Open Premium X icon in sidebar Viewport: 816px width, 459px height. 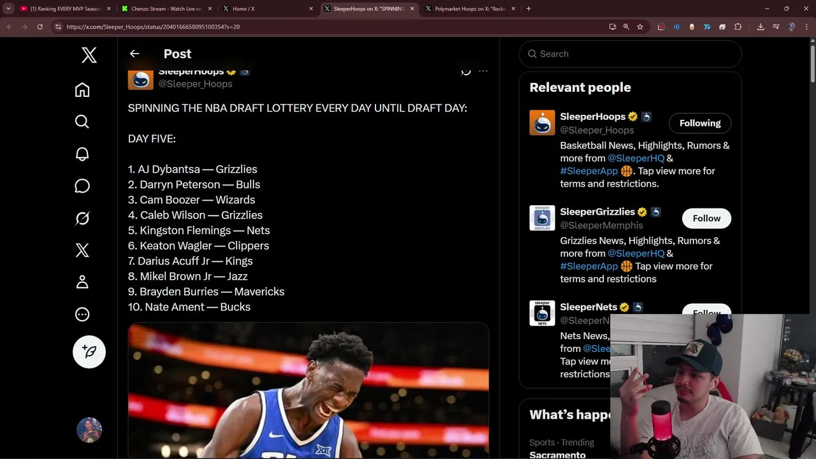[x=82, y=250]
